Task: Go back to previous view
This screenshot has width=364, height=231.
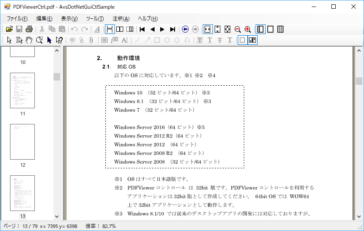Action: pyautogui.click(x=185, y=29)
